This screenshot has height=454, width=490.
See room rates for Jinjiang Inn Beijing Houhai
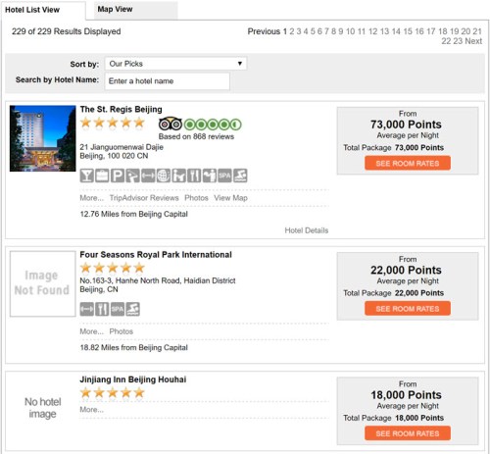pos(408,433)
